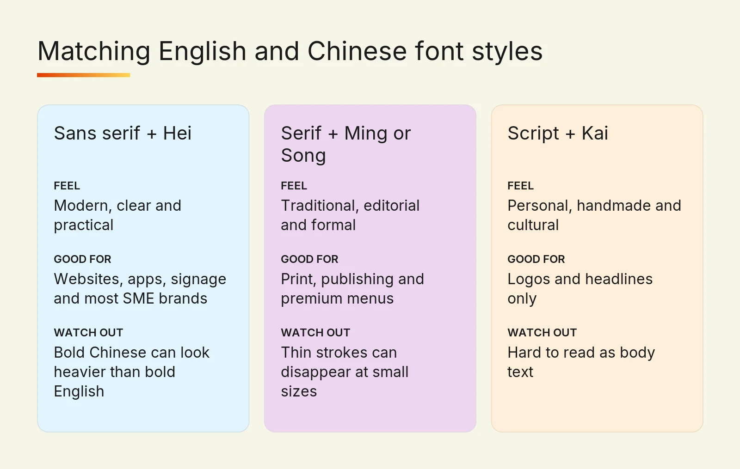Viewport: 740px width, 469px height.
Task: Click 'Hard to read as body text'
Action: 581,362
